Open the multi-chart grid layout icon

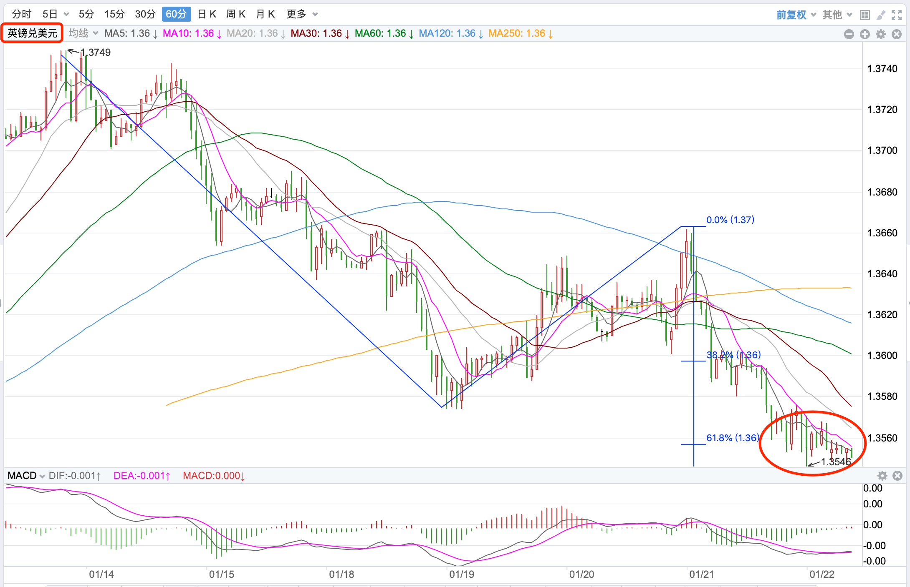click(864, 15)
